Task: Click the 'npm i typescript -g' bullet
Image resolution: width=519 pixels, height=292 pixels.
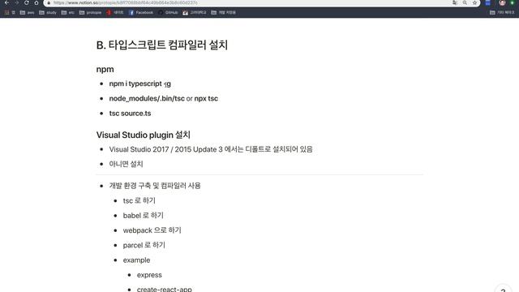Action: (140, 84)
